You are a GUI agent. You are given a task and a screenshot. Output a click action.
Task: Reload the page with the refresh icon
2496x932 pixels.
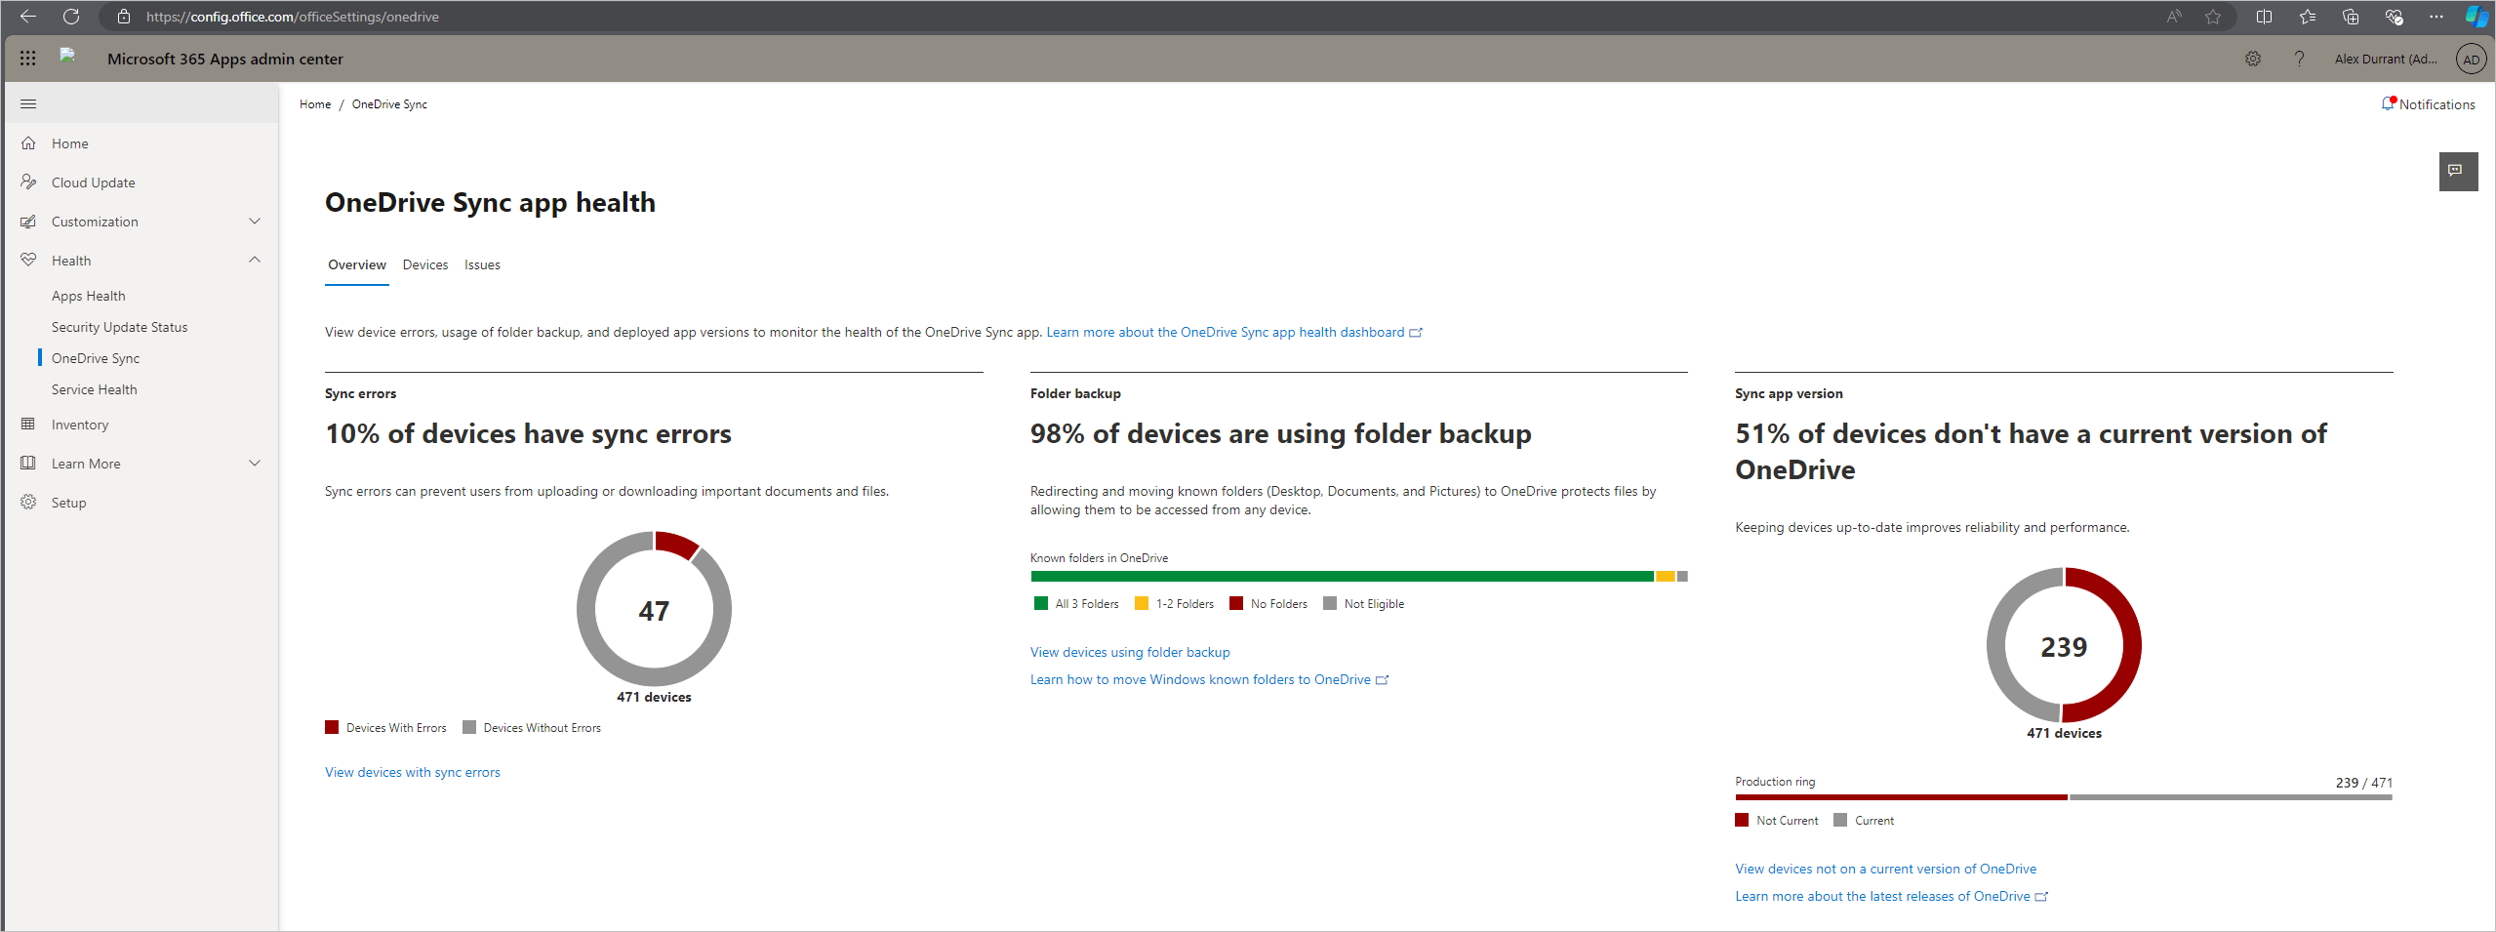(x=71, y=17)
